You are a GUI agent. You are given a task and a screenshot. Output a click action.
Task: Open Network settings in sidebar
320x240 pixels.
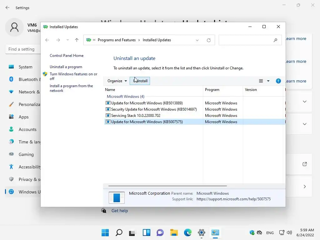point(23,92)
